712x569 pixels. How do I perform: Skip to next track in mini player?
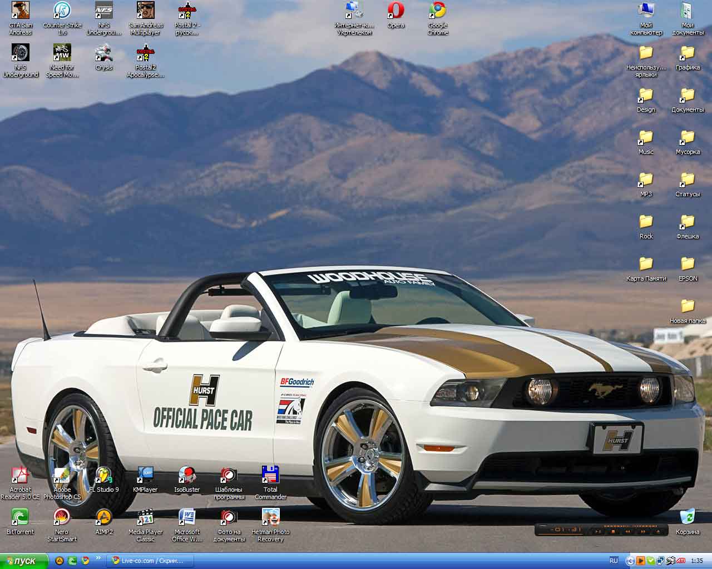(x=643, y=531)
